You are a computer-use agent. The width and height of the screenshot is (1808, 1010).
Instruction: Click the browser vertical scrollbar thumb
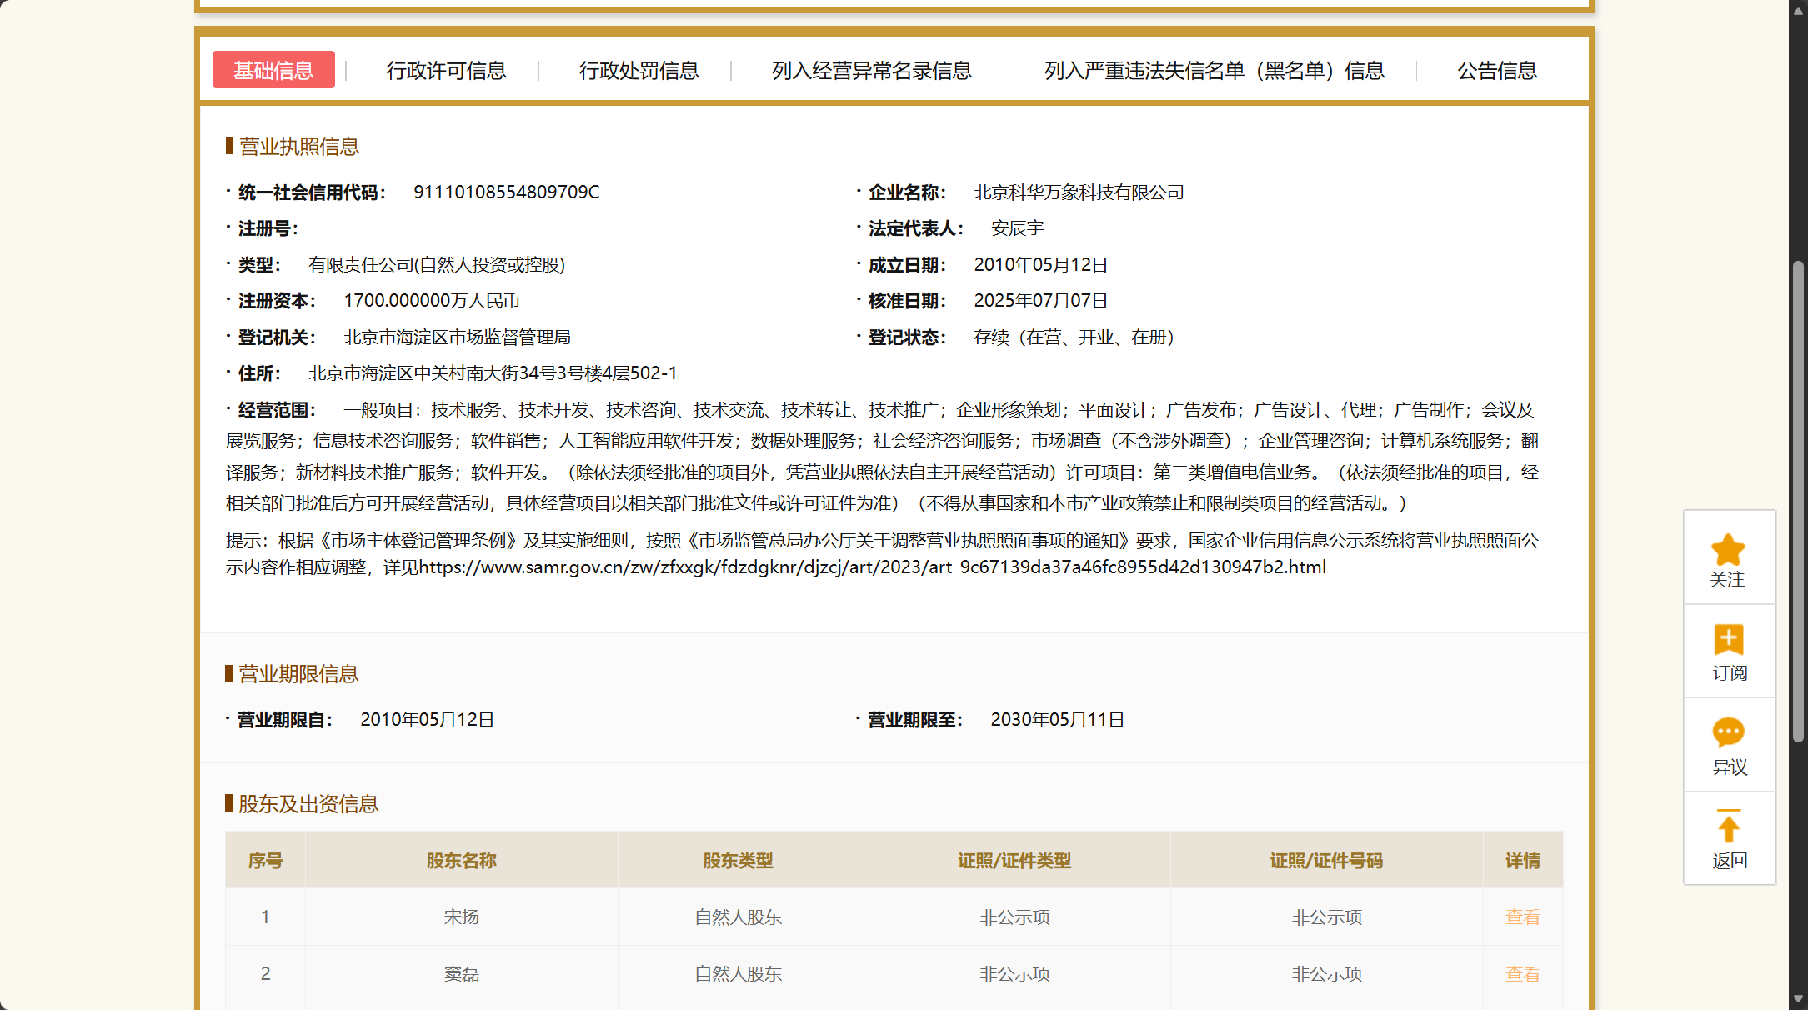[x=1798, y=500]
